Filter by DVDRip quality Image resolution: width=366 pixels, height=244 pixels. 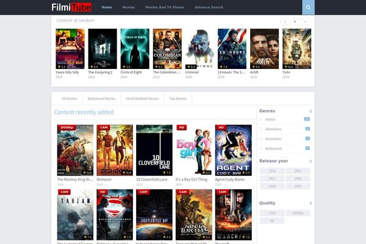298,213
